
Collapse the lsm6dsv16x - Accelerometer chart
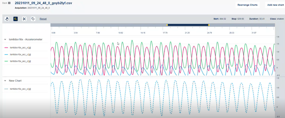point(5,39)
